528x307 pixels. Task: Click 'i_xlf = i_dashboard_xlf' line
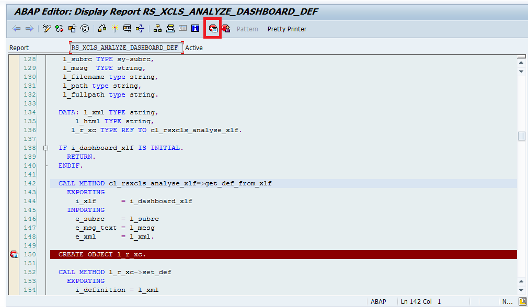click(x=134, y=201)
